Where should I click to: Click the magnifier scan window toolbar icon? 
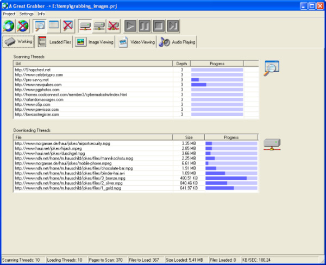coord(40,26)
